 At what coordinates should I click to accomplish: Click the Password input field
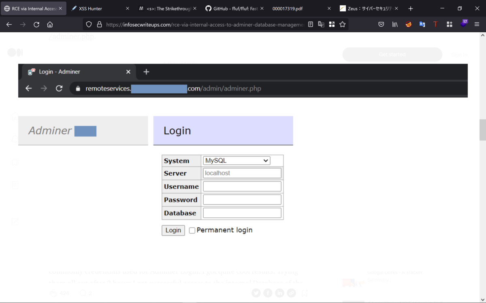[242, 200]
